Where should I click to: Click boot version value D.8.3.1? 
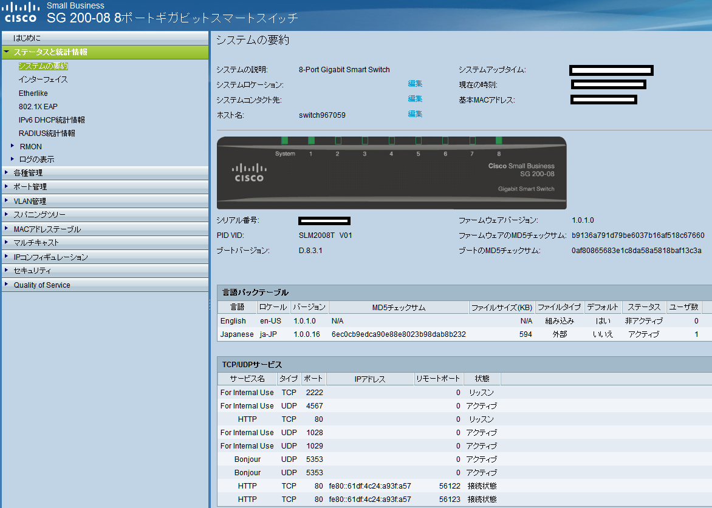coord(310,251)
